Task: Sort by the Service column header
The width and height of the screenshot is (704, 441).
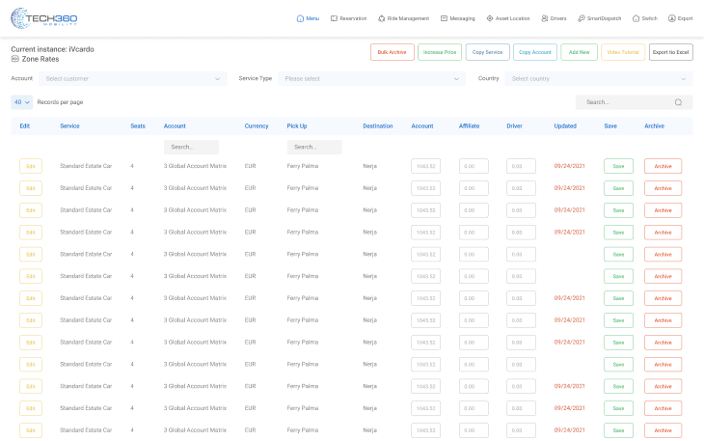Action: tap(69, 126)
